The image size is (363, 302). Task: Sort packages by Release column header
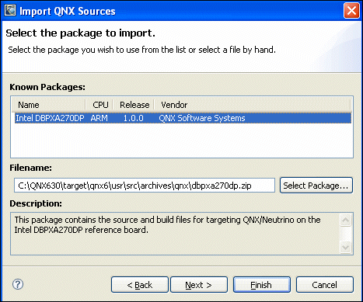pyautogui.click(x=134, y=105)
